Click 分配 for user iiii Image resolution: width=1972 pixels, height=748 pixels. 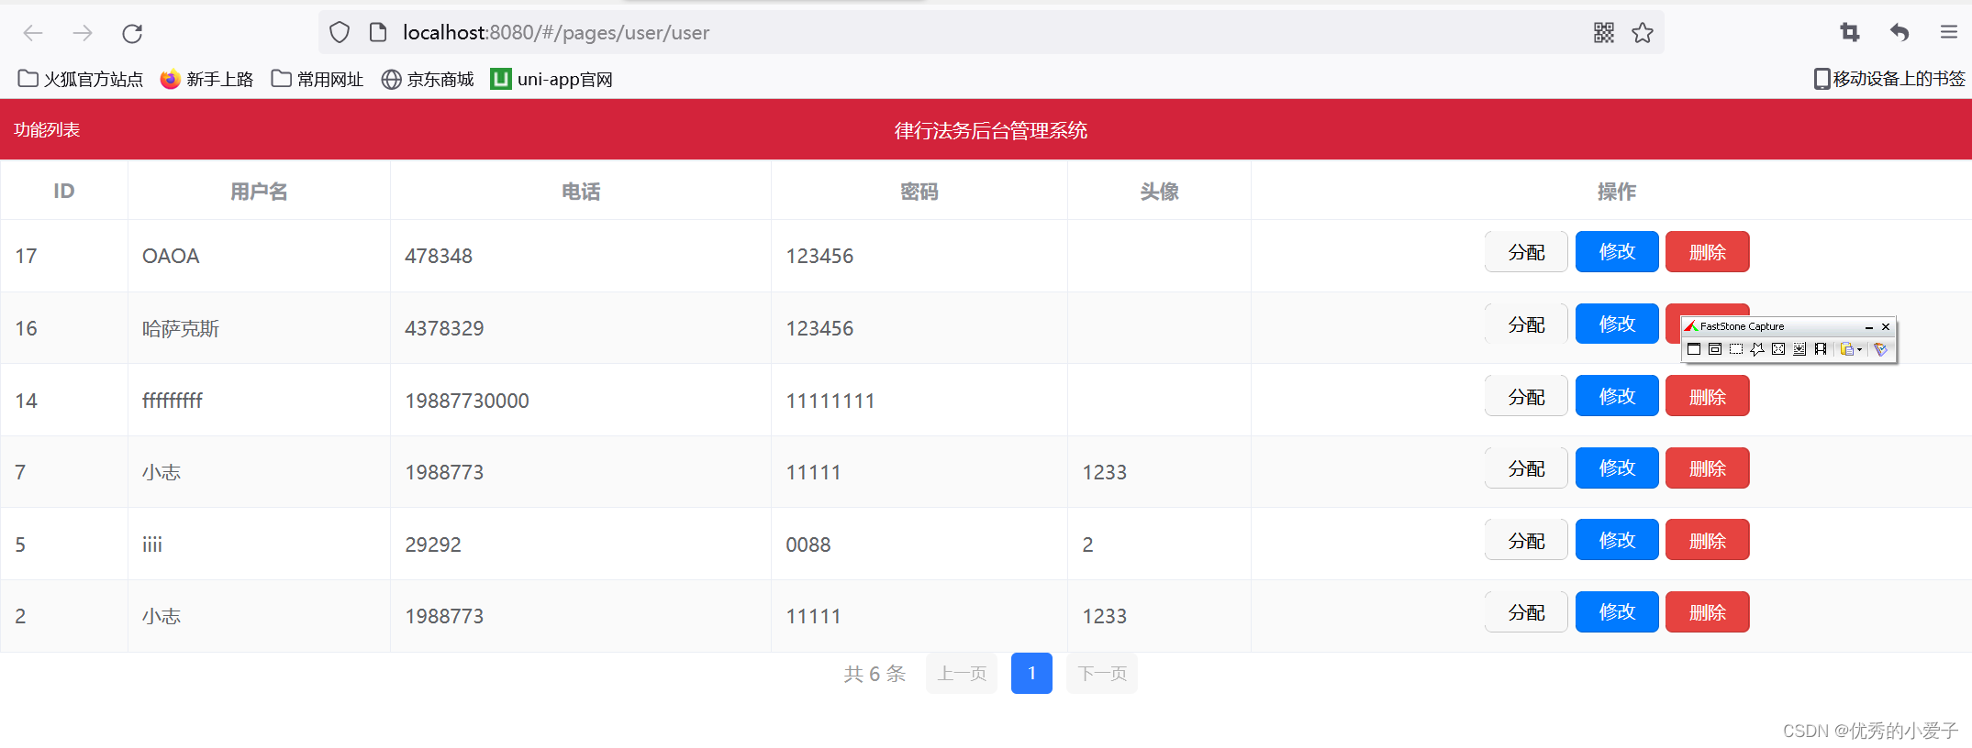[x=1526, y=541]
